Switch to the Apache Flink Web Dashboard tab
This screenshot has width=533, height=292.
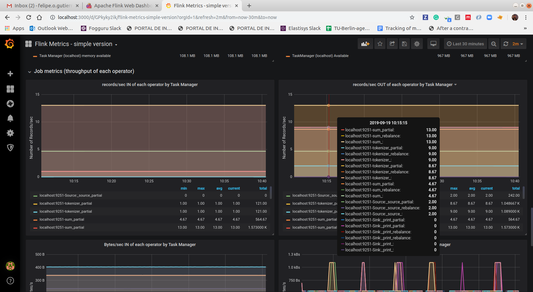(123, 6)
